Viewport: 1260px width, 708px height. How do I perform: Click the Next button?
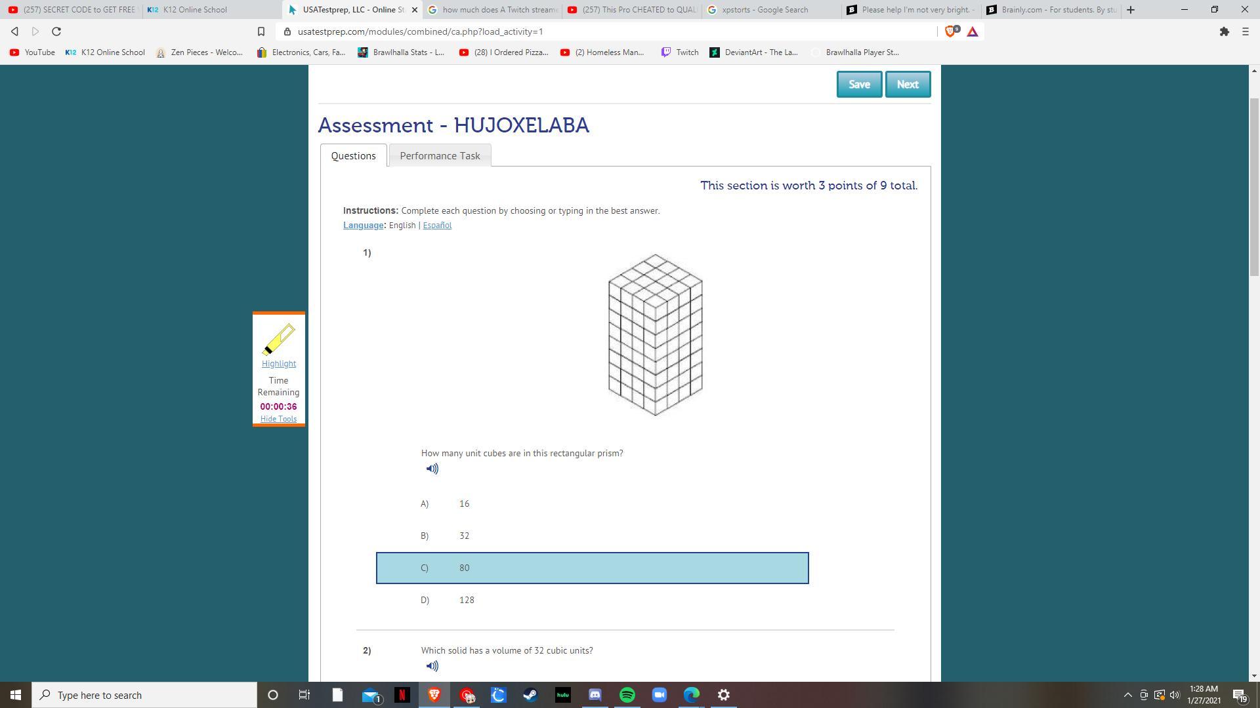(907, 84)
